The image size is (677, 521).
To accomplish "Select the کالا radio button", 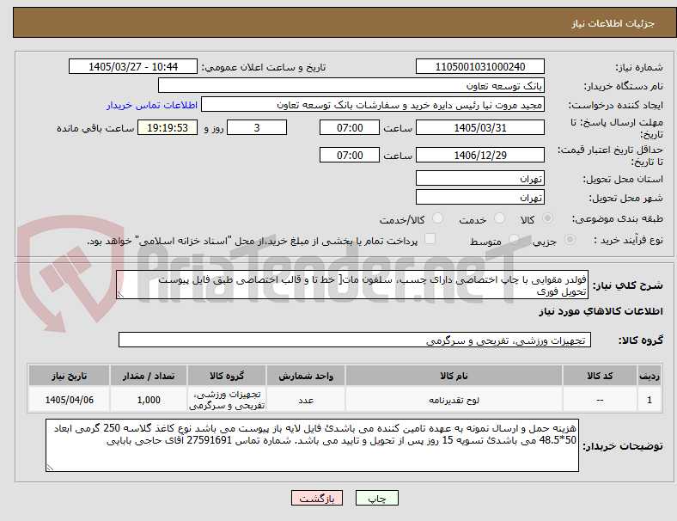I will 547,218.
